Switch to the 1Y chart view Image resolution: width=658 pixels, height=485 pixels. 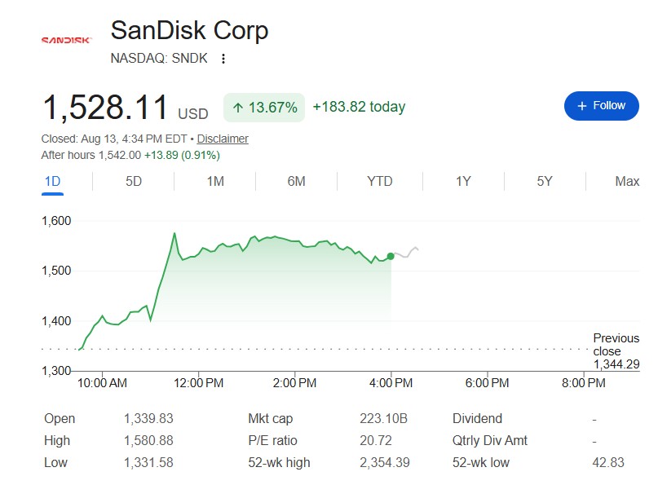tap(463, 181)
